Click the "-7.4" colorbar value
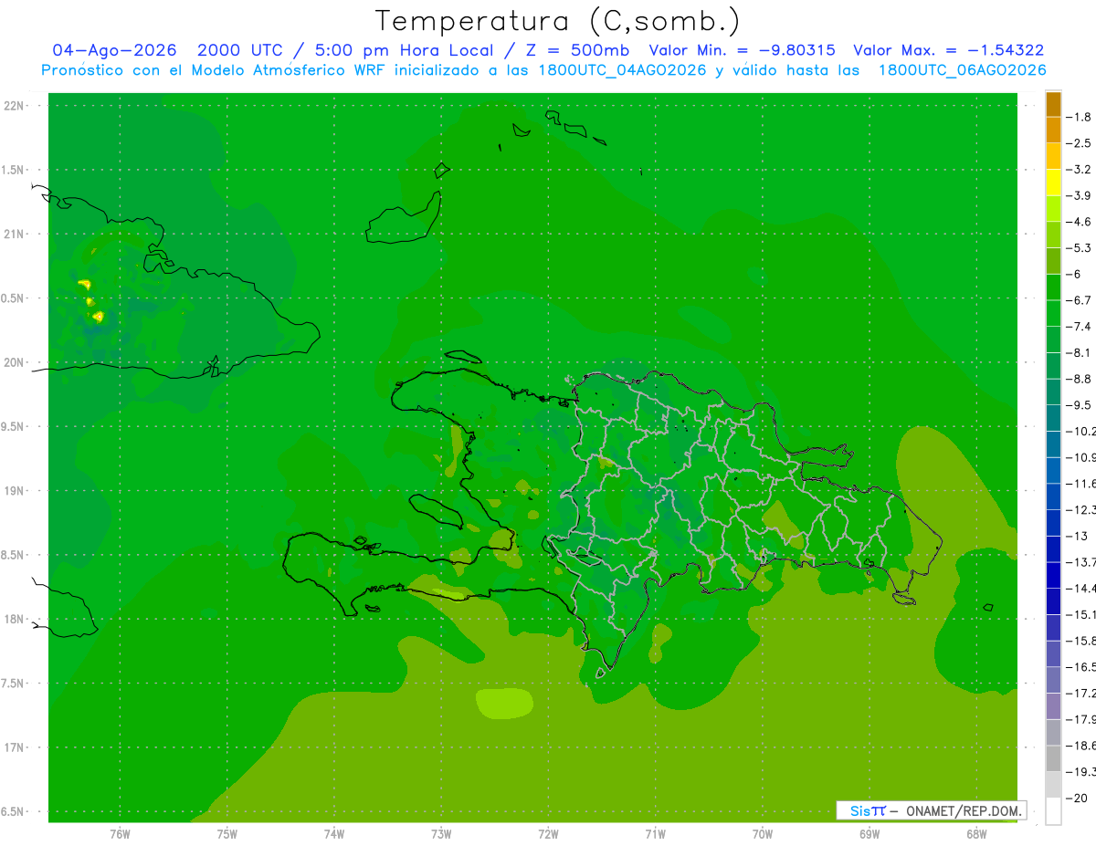The width and height of the screenshot is (1096, 846). pyautogui.click(x=1079, y=327)
